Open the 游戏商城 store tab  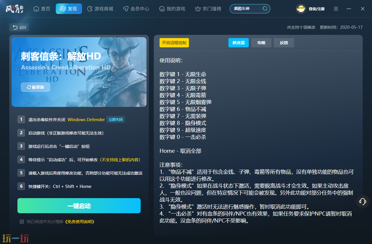click(x=100, y=9)
